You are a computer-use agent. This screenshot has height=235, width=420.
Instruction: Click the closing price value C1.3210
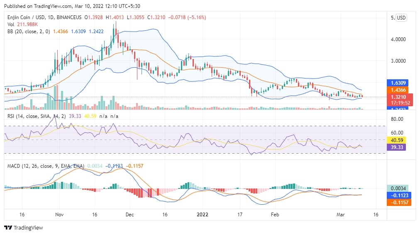click(x=156, y=17)
